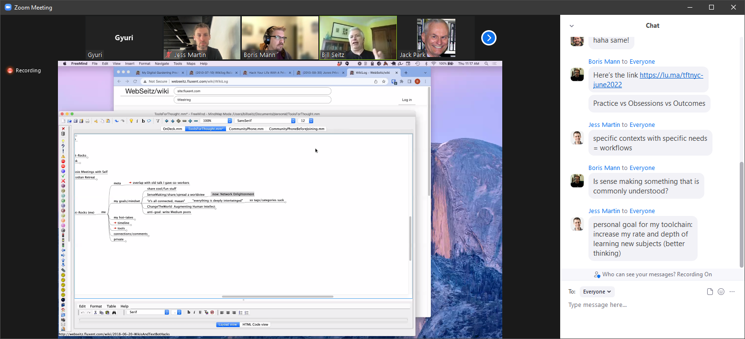Open the emoji picker in chat
Viewport: 745px width, 339px height.
(721, 292)
